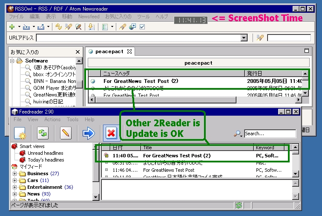The image size is (322, 216).
Task: Toggle the checkbox icon in RSSOwl toolbar
Action: [x=142, y=27]
